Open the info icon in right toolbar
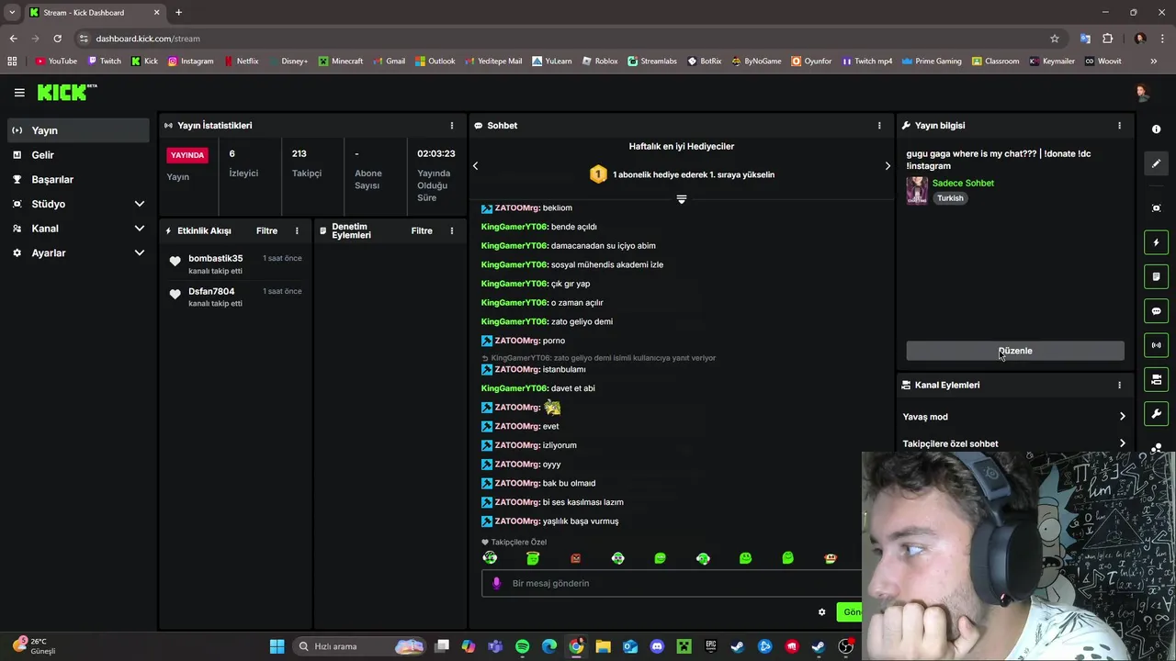Image resolution: width=1176 pixels, height=661 pixels. (1156, 129)
